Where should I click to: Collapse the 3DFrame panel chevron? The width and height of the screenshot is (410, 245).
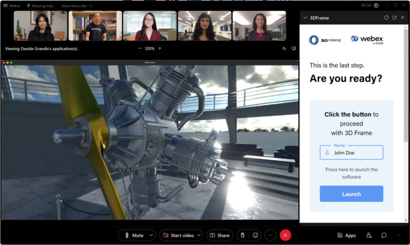tap(305, 18)
